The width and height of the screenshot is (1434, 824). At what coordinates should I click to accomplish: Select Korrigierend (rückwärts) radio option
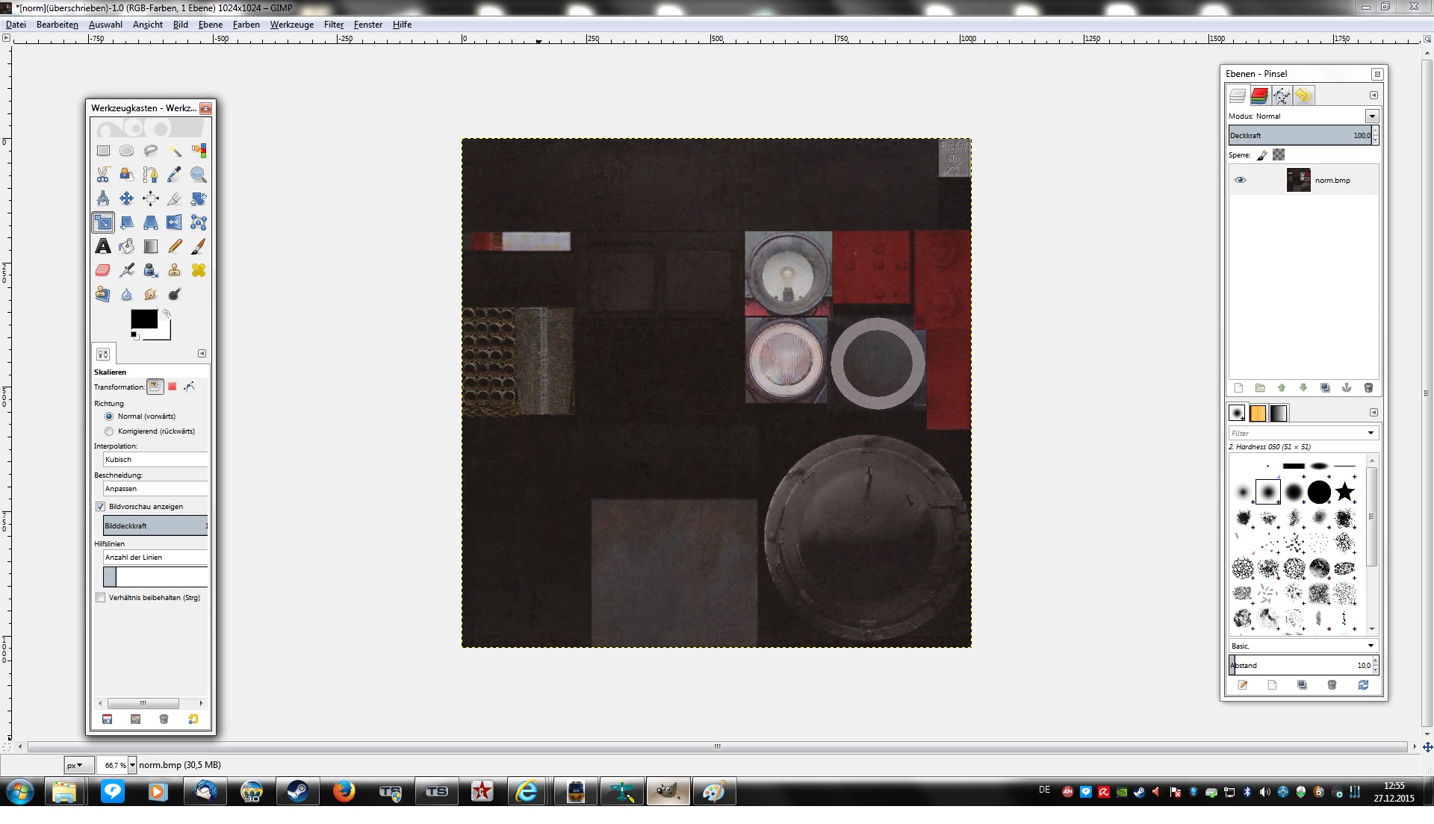(109, 431)
